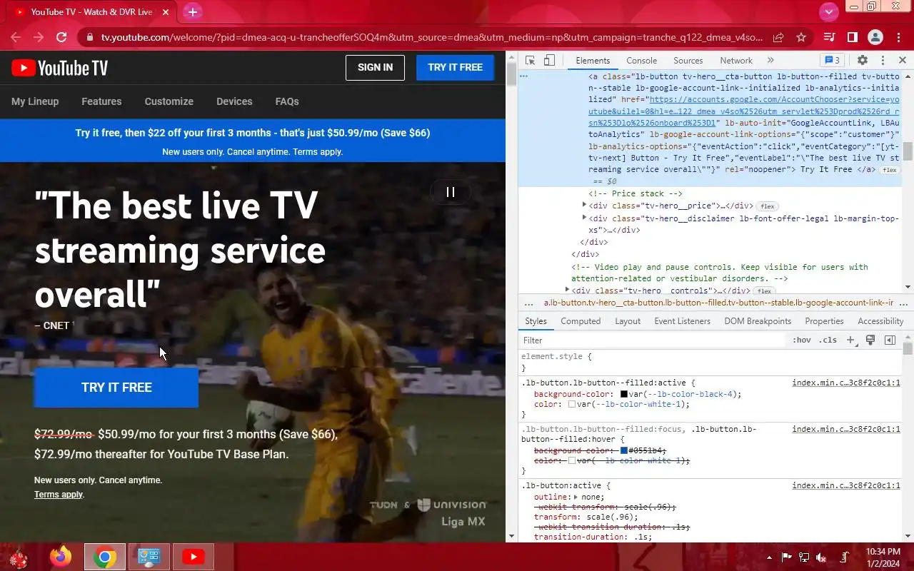
Task: Open the tab search chevron in title bar
Action: click(x=828, y=11)
